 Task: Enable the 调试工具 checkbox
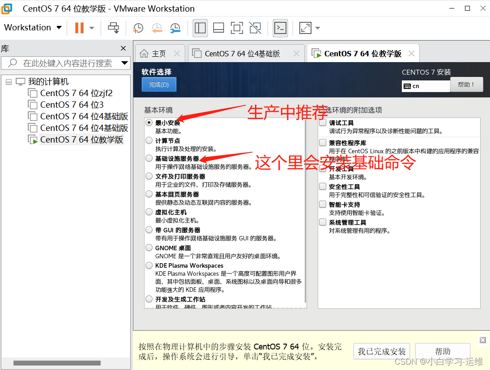323,122
